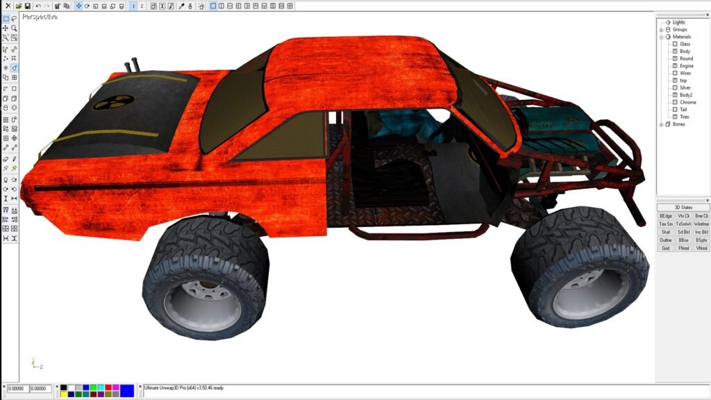Select the magnifier zoom tool in the left toolbox
The width and height of the screenshot is (711, 400).
tap(15, 28)
